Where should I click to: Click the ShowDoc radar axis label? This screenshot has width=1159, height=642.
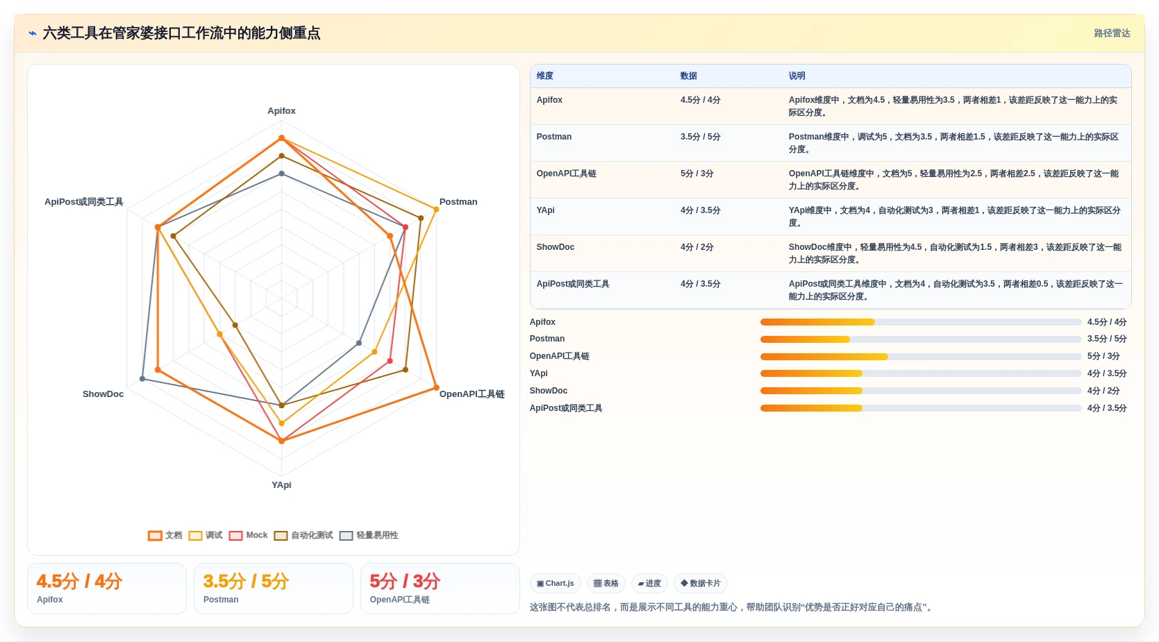tap(103, 394)
